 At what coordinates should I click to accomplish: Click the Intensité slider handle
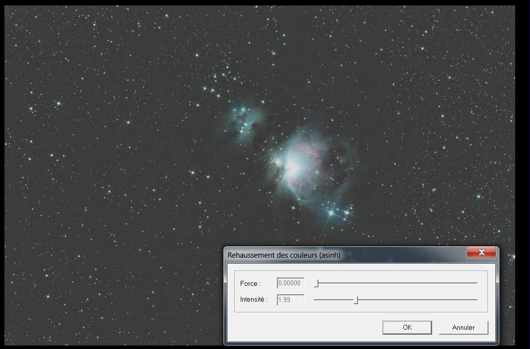[x=355, y=300]
